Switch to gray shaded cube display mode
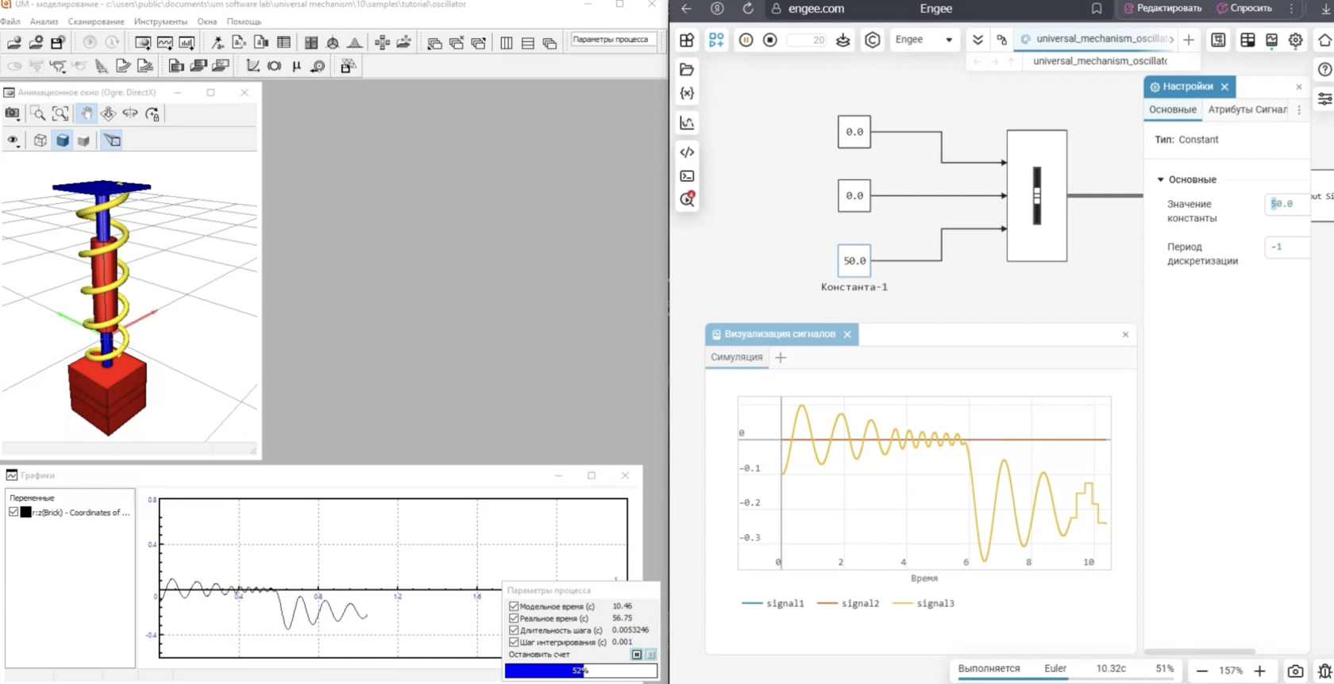1334x684 pixels. (x=83, y=140)
